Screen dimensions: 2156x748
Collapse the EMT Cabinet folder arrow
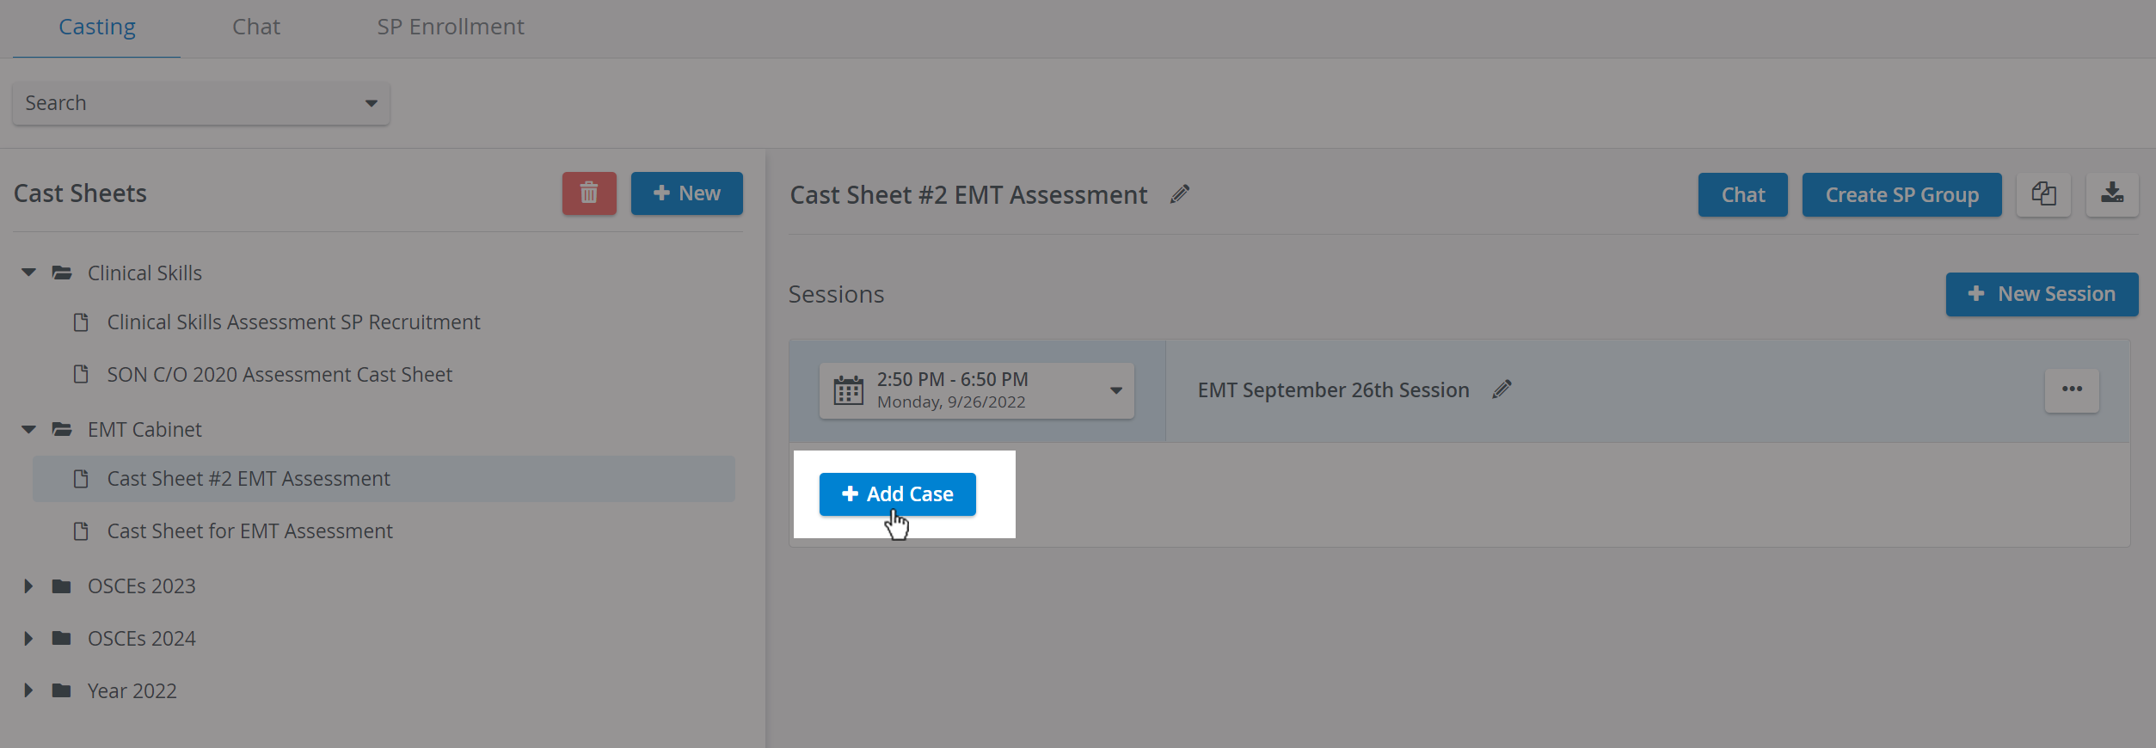pyautogui.click(x=28, y=429)
